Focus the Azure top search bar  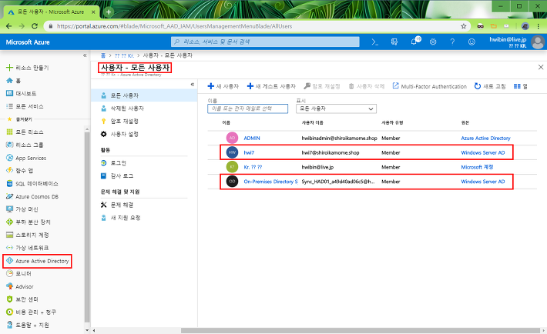[265, 42]
